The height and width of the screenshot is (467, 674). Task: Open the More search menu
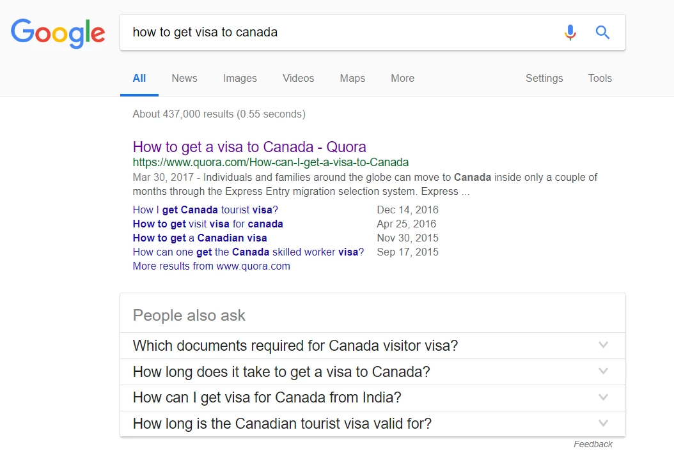pyautogui.click(x=403, y=78)
